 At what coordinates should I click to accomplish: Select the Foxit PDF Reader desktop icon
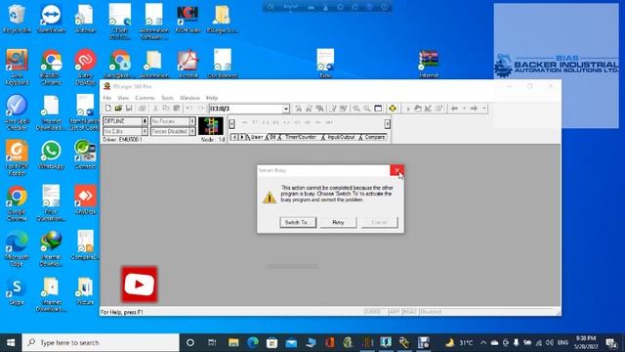click(17, 157)
